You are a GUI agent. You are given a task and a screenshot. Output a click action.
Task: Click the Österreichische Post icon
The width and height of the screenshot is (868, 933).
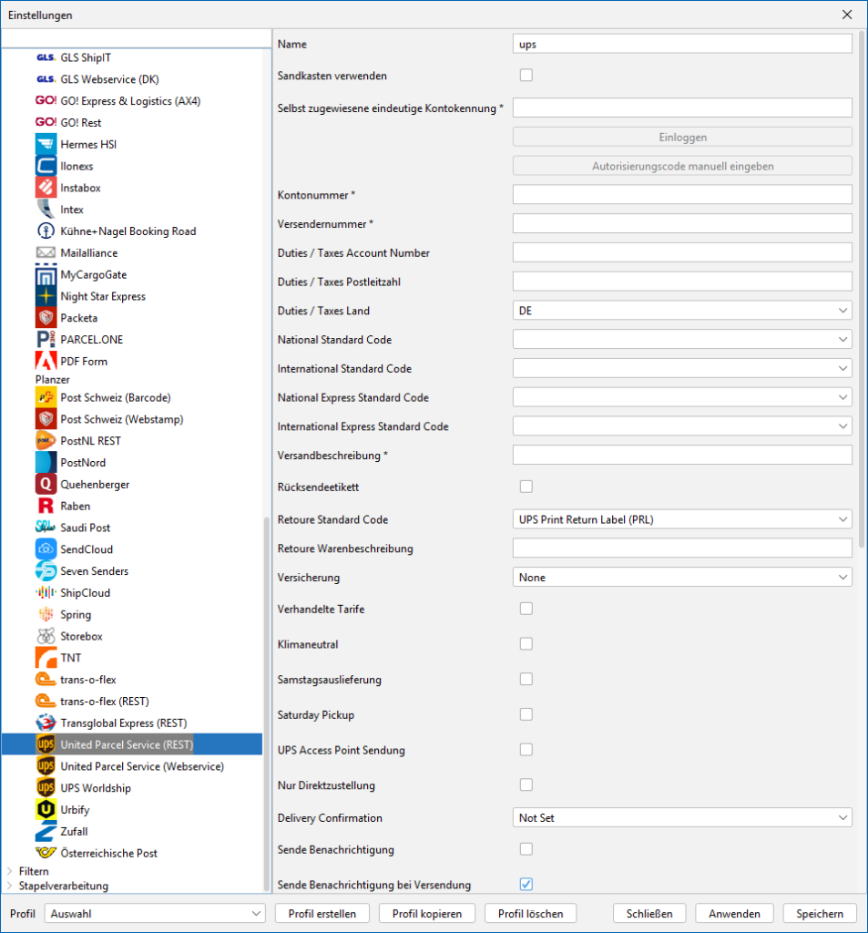tap(46, 854)
